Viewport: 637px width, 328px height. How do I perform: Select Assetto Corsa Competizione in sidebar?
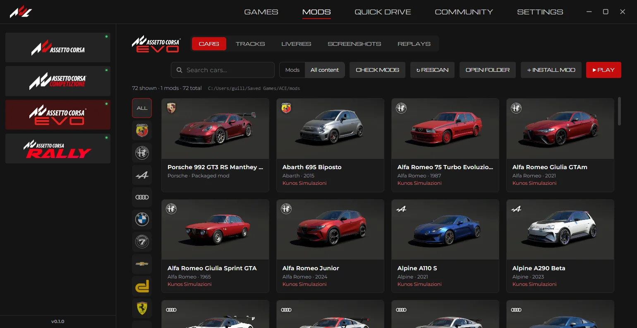(x=58, y=81)
